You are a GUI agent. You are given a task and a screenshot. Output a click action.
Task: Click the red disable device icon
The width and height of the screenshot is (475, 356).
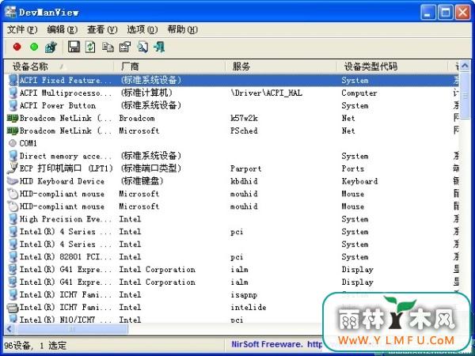pos(17,47)
